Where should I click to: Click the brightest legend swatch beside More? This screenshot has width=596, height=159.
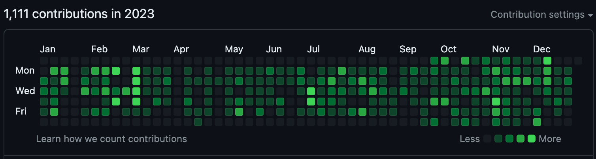coord(532,139)
